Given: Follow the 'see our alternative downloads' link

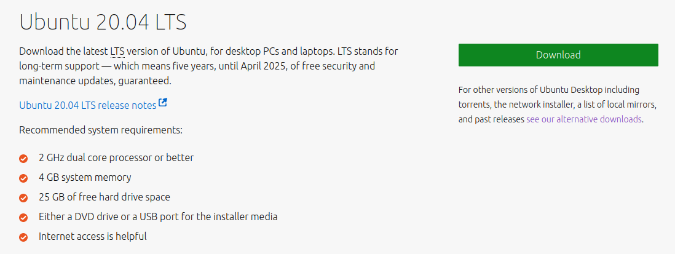Looking at the screenshot, I should [584, 119].
